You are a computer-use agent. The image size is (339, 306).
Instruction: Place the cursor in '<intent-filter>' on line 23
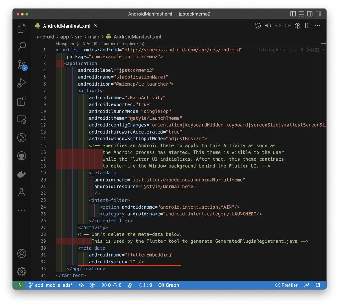click(109, 200)
